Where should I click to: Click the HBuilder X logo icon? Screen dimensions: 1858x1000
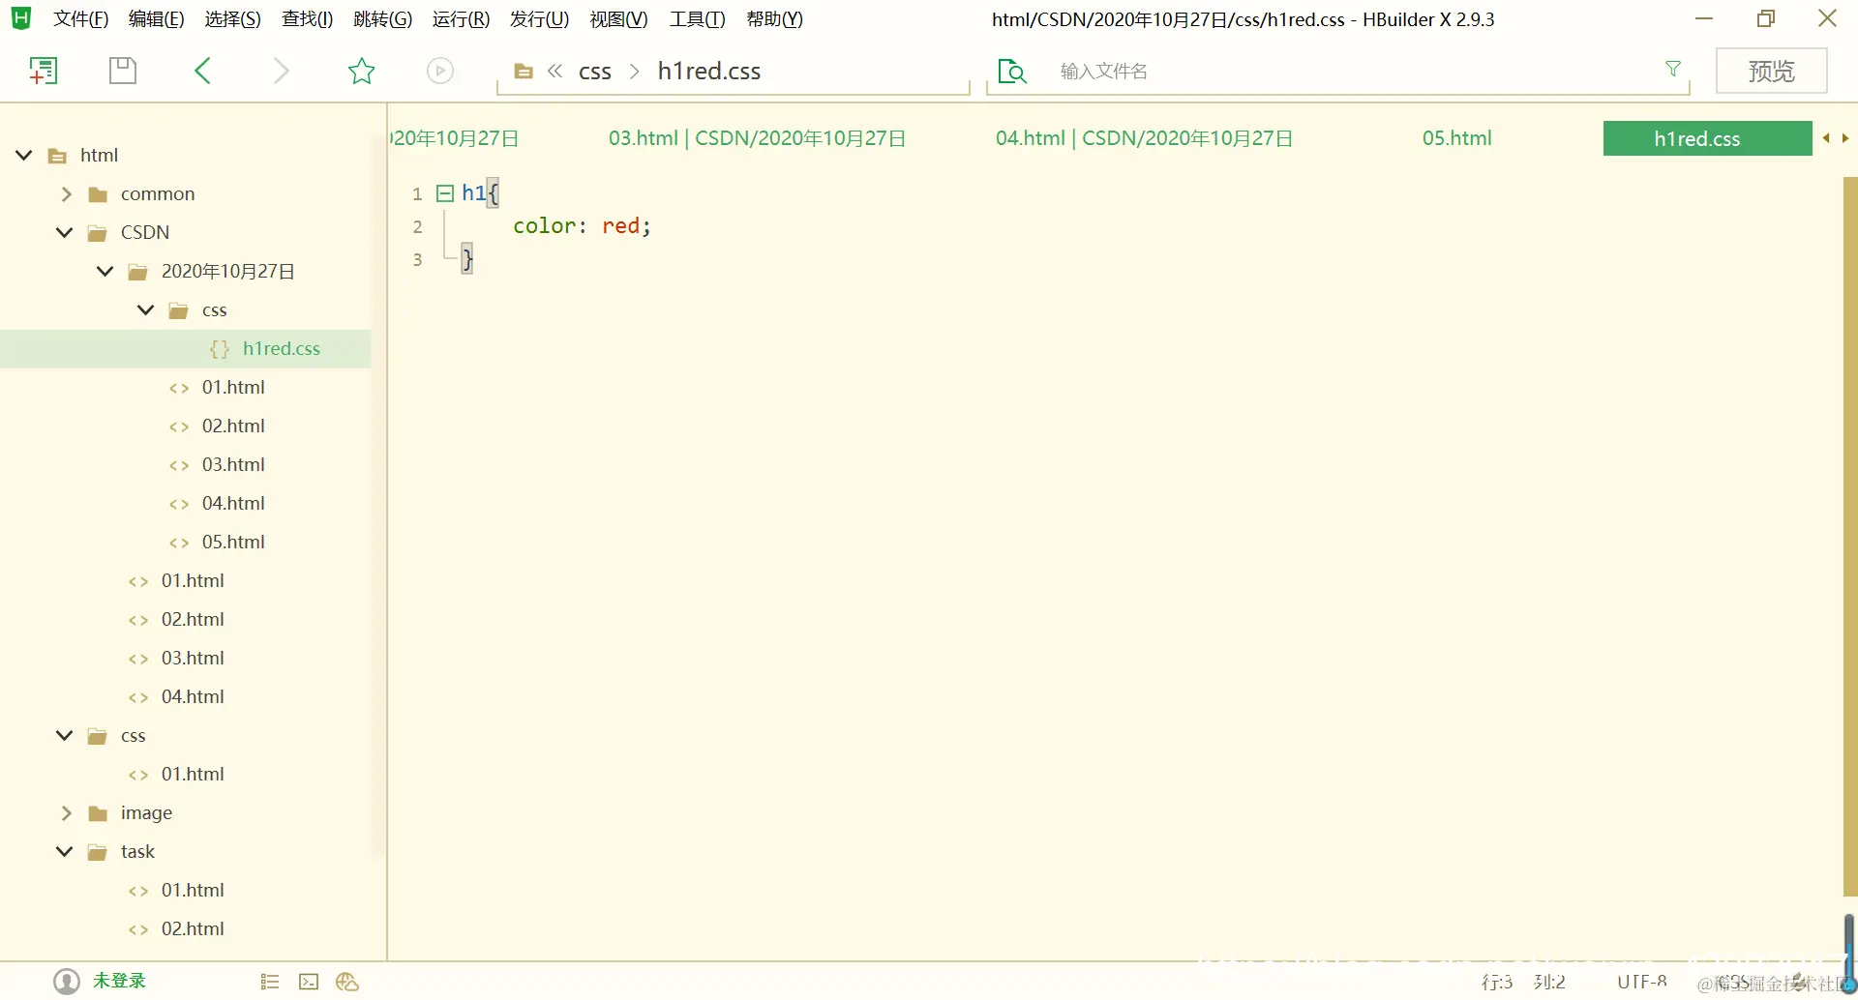pyautogui.click(x=21, y=18)
